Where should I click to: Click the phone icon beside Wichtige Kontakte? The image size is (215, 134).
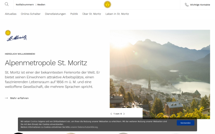tap(187, 5)
